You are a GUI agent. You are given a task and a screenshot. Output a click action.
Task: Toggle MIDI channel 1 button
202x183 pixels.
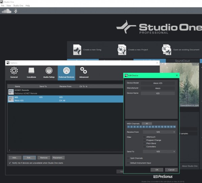[x=128, y=127]
